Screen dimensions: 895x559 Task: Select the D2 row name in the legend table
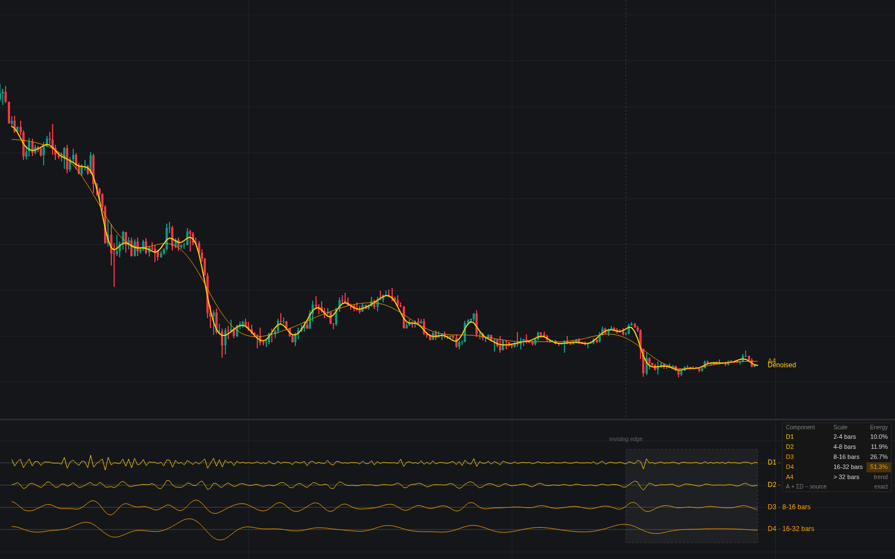[790, 447]
